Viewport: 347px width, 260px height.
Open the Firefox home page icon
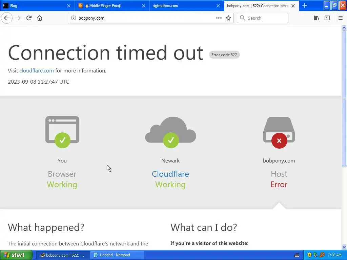[x=40, y=18]
